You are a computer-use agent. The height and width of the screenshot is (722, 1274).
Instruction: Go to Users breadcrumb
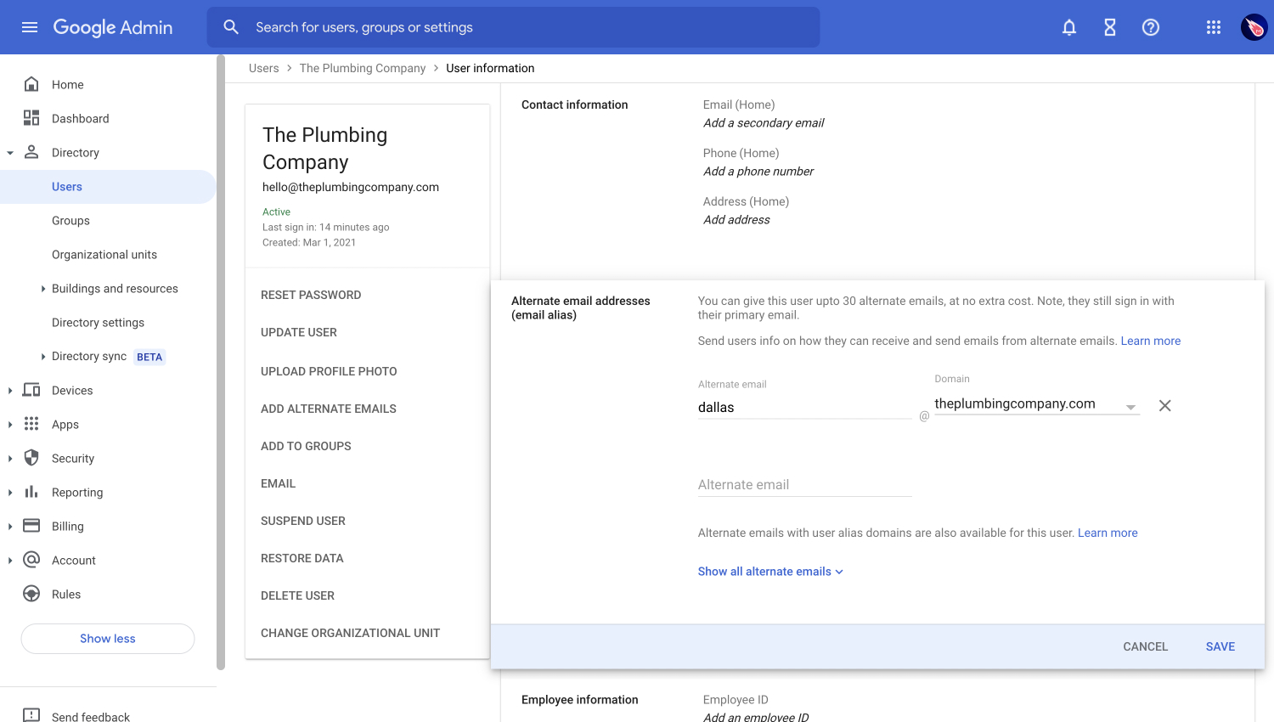coord(264,68)
